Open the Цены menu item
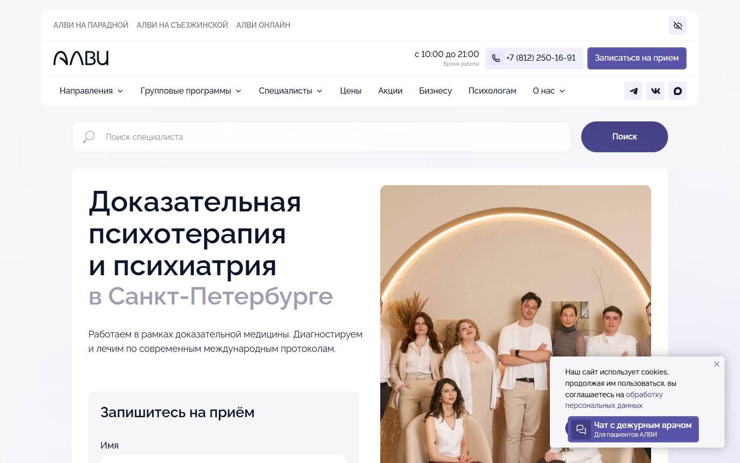 [350, 91]
